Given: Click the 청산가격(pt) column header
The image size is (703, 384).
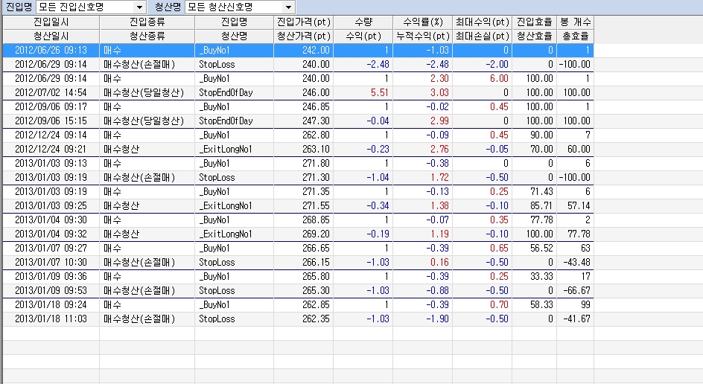Looking at the screenshot, I should [303, 36].
